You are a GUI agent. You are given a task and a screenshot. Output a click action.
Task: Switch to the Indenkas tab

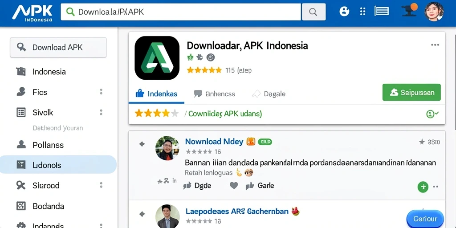pos(156,94)
